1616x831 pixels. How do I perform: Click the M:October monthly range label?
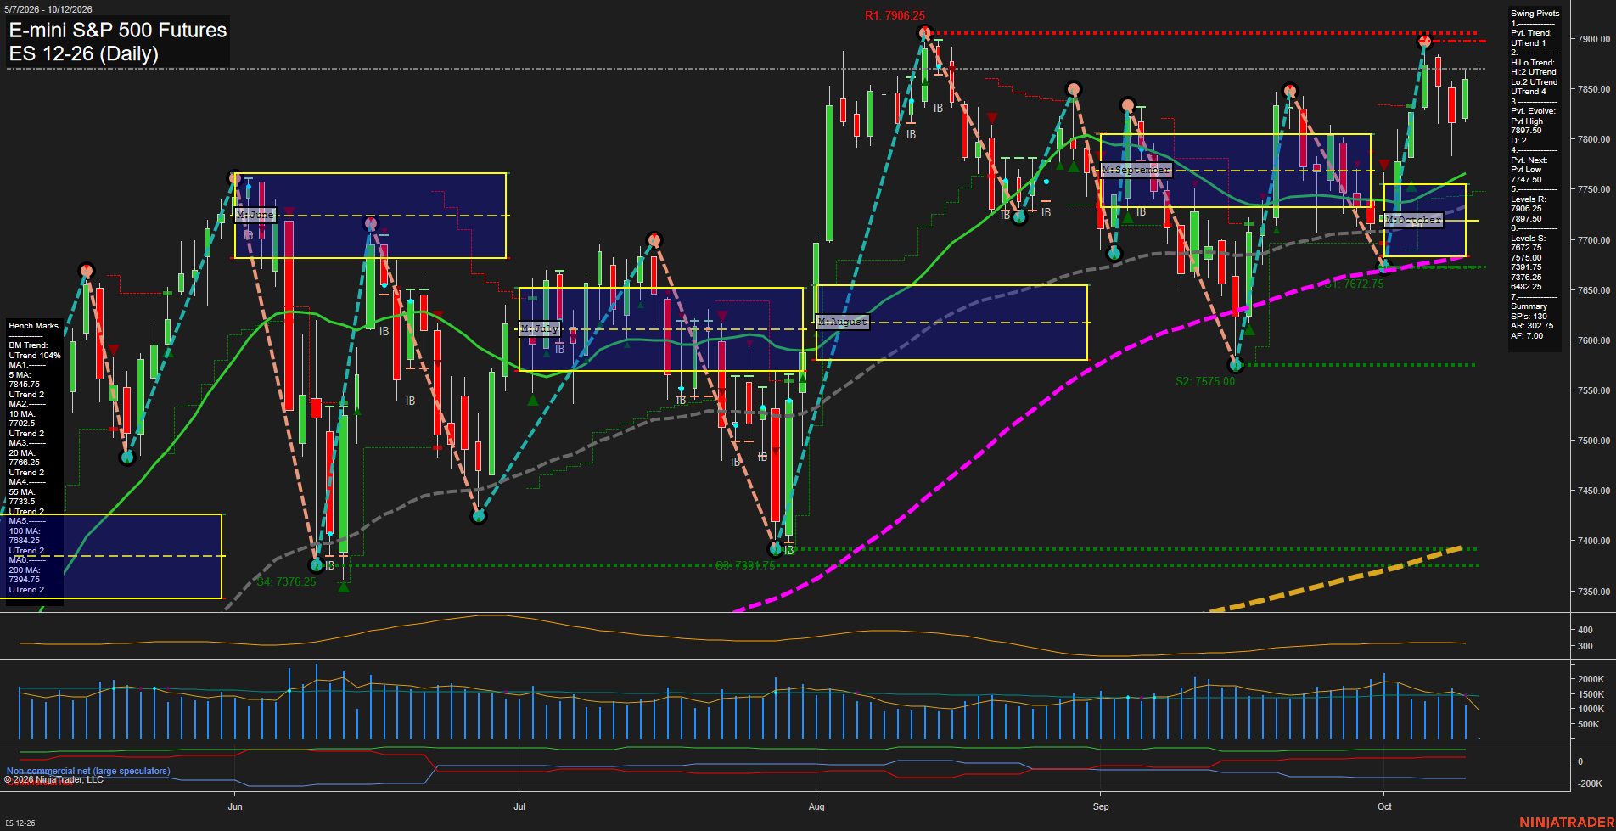(1413, 220)
